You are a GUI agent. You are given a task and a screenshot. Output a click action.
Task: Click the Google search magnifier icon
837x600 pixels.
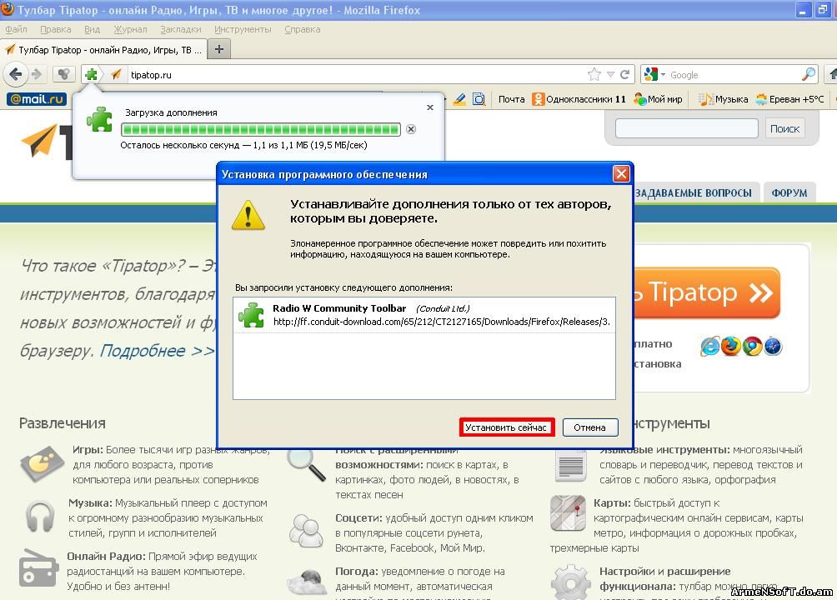point(809,75)
